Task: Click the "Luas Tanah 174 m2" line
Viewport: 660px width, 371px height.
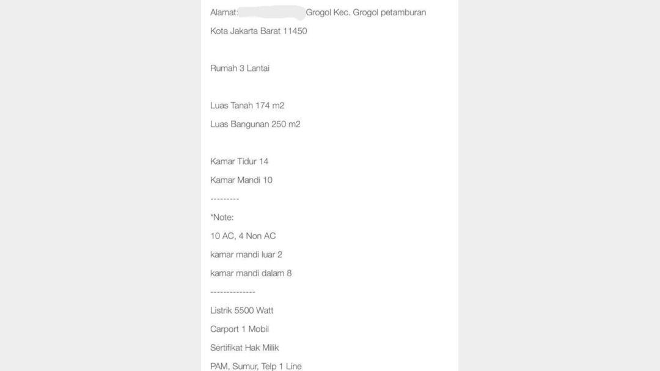Action: point(247,106)
